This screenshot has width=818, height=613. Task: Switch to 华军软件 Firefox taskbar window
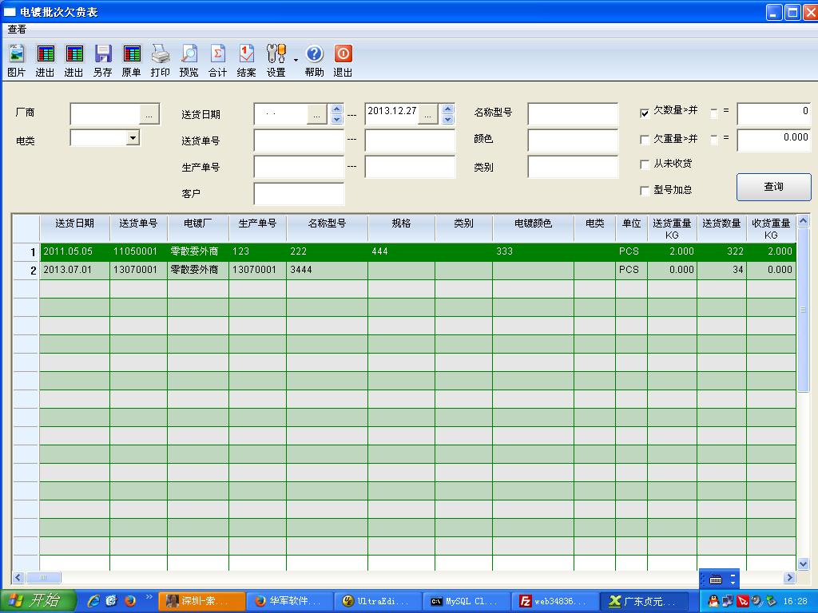coord(288,601)
